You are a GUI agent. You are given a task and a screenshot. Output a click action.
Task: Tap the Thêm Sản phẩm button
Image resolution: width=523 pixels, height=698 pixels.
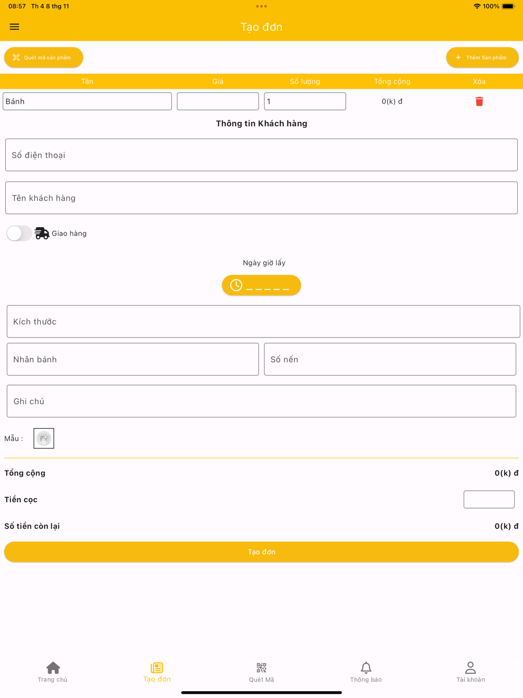[482, 58]
